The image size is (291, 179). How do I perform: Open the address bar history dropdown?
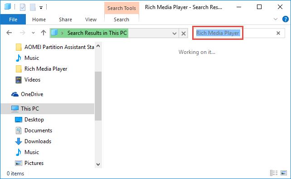click(174, 34)
